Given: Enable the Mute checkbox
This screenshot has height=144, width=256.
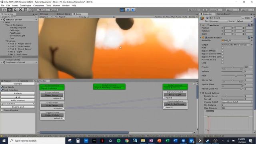Looking at the screenshot, I should pos(222,48).
